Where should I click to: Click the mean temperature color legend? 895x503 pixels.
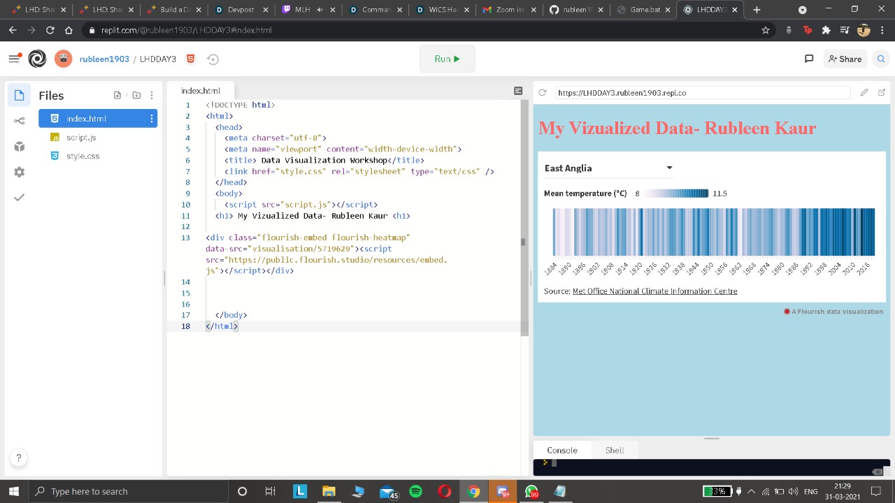pos(675,194)
